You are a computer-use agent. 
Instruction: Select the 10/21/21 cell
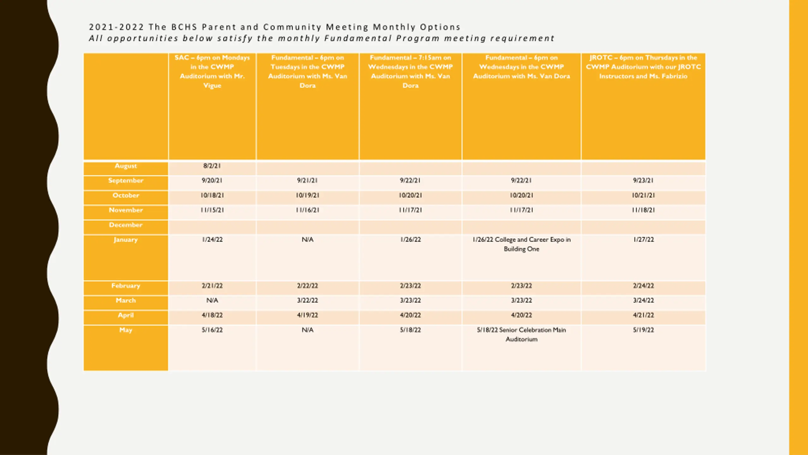(x=643, y=198)
